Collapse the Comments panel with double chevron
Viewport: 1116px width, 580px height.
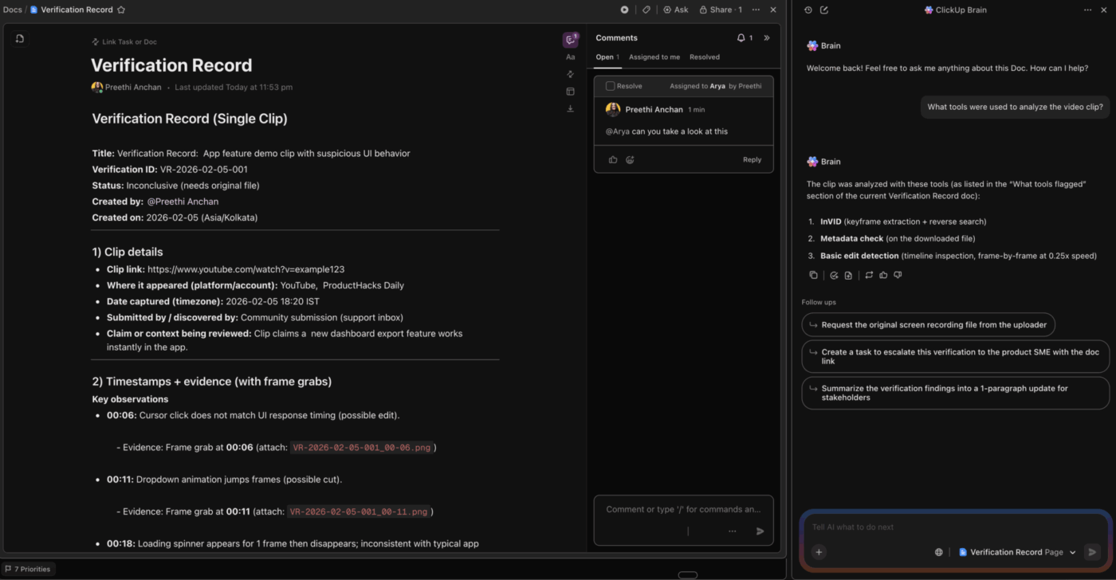pos(767,37)
